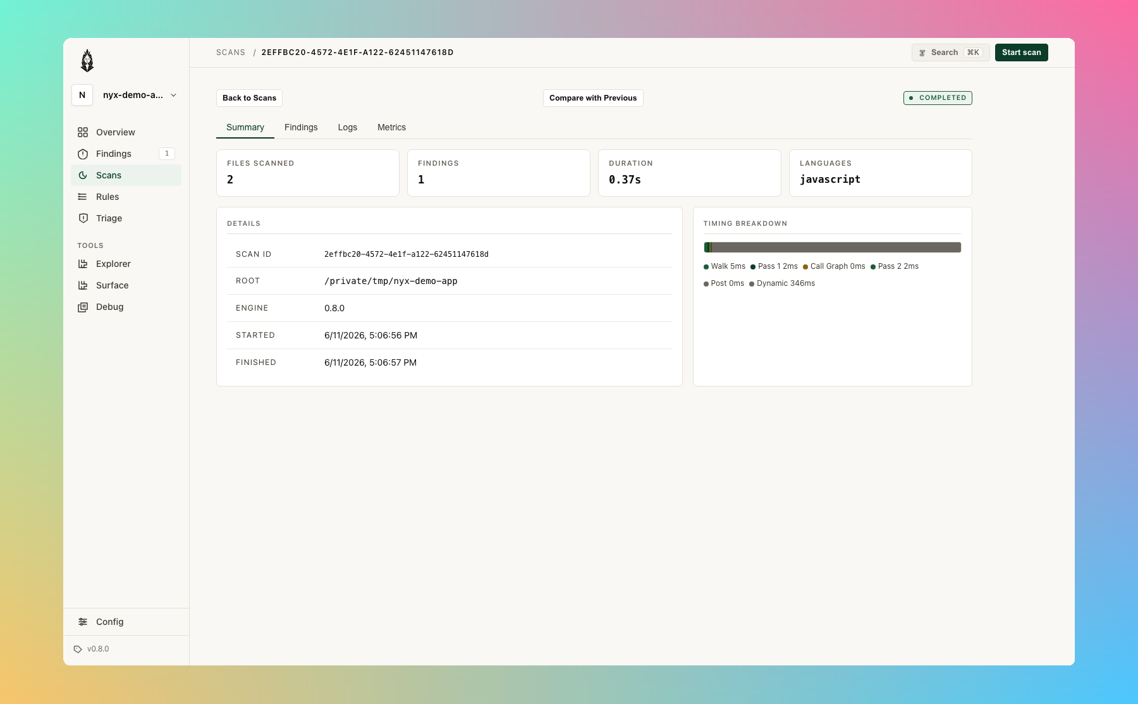Screen dimensions: 1138x704
Task: Open Surface tool icon
Action: click(83, 285)
